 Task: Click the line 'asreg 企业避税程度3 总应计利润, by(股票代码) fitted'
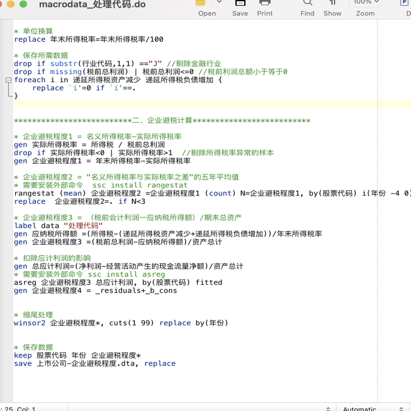tap(118, 282)
